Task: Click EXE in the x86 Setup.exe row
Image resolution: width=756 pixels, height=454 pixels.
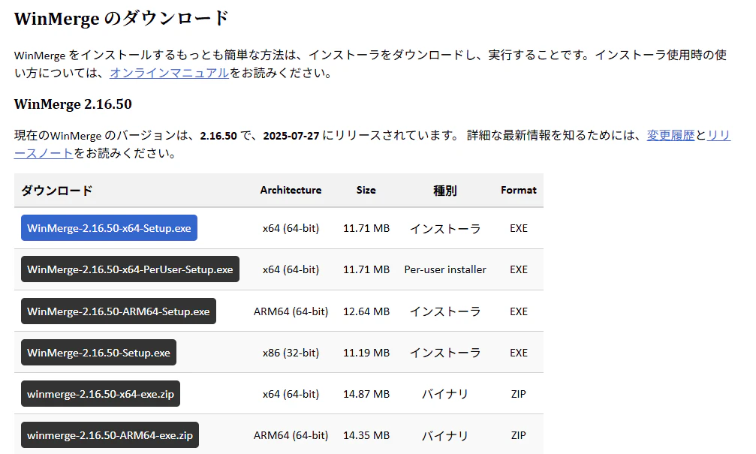Action: tap(518, 353)
